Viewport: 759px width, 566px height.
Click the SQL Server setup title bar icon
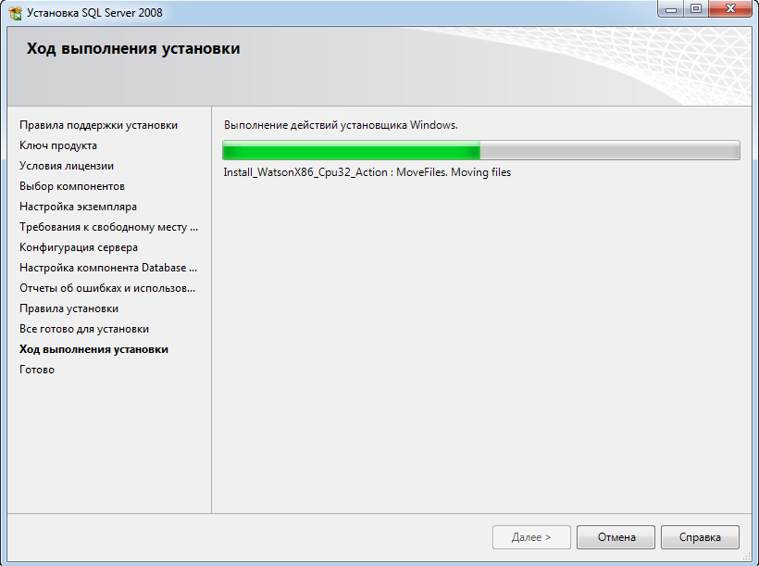click(x=16, y=13)
